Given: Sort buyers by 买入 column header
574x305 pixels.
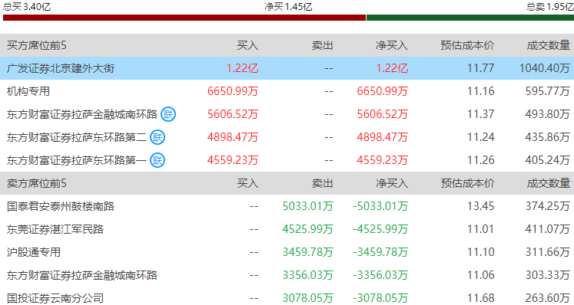Looking at the screenshot, I should pyautogui.click(x=247, y=45).
